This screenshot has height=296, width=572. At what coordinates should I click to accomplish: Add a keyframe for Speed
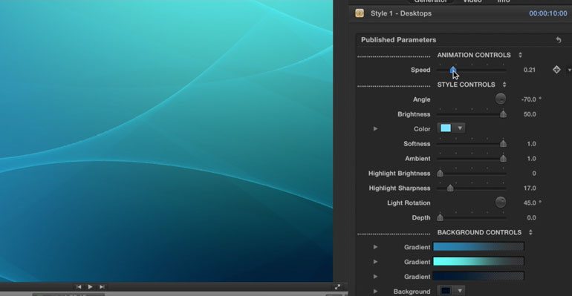tap(556, 70)
